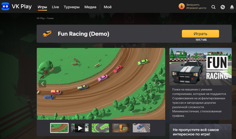Viewport: 236px width, 139px height.
Task: Select the blue car garage thumbnail
Action: [141, 128]
